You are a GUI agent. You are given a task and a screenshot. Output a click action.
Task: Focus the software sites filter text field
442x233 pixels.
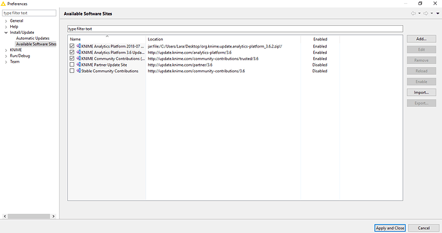click(235, 29)
